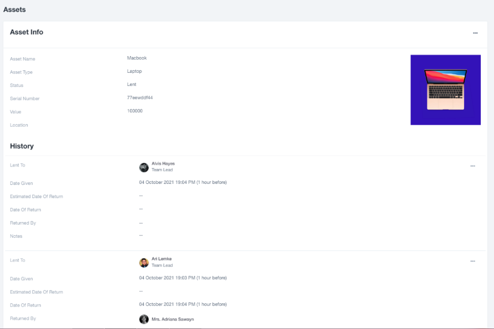Open Ari Lemke profile name link

click(x=162, y=259)
